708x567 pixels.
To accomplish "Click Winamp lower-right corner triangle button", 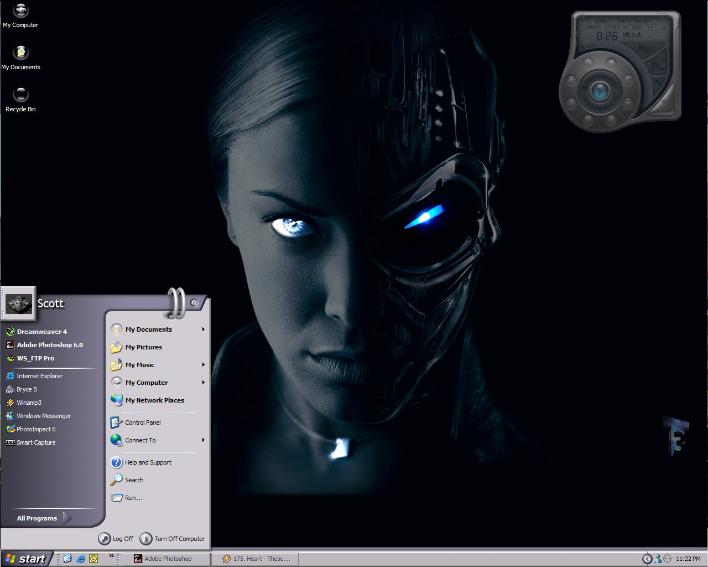I will (663, 104).
